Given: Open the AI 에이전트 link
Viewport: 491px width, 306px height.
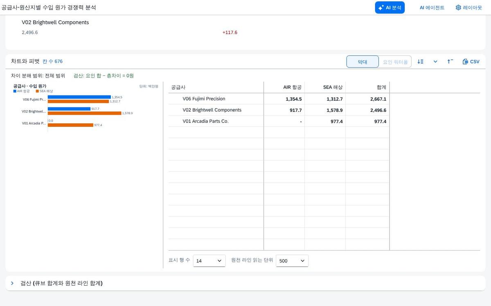Looking at the screenshot, I should point(432,8).
